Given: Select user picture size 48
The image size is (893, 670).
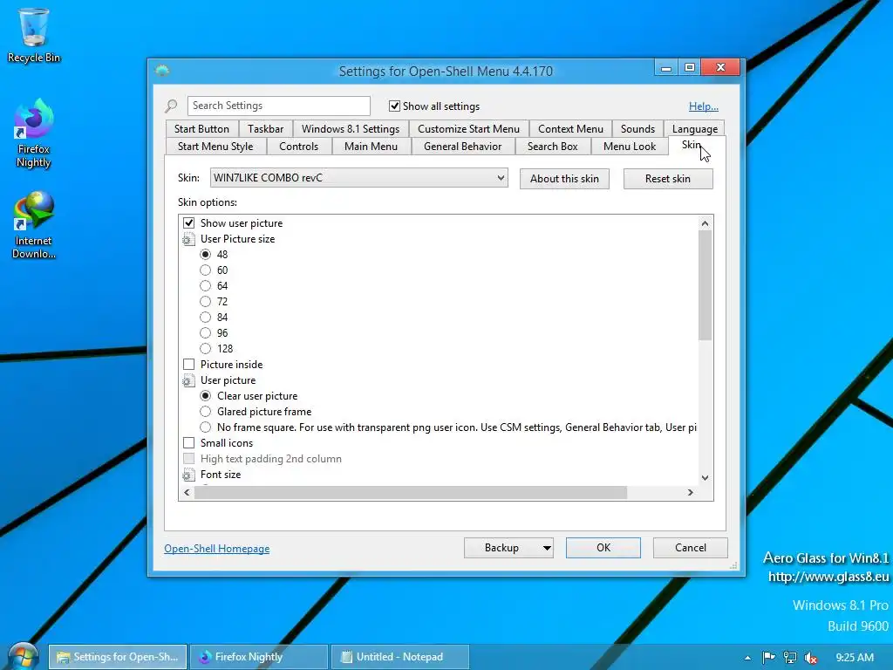Looking at the screenshot, I should [205, 254].
